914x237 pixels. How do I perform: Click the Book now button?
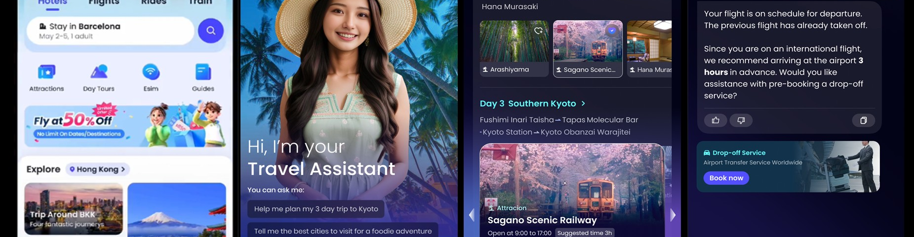pos(726,178)
